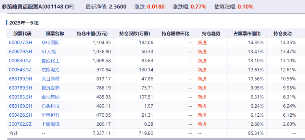Open the 000830.SZ stock link
Viewport: 305px width, 140px height.
click(20, 61)
